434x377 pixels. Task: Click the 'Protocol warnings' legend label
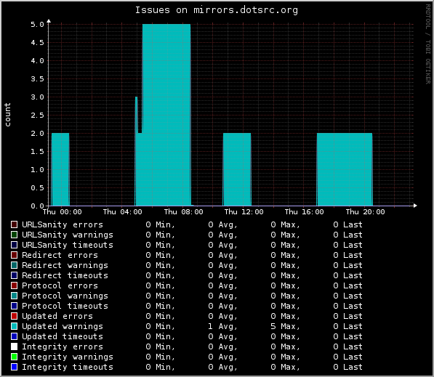pos(65,296)
